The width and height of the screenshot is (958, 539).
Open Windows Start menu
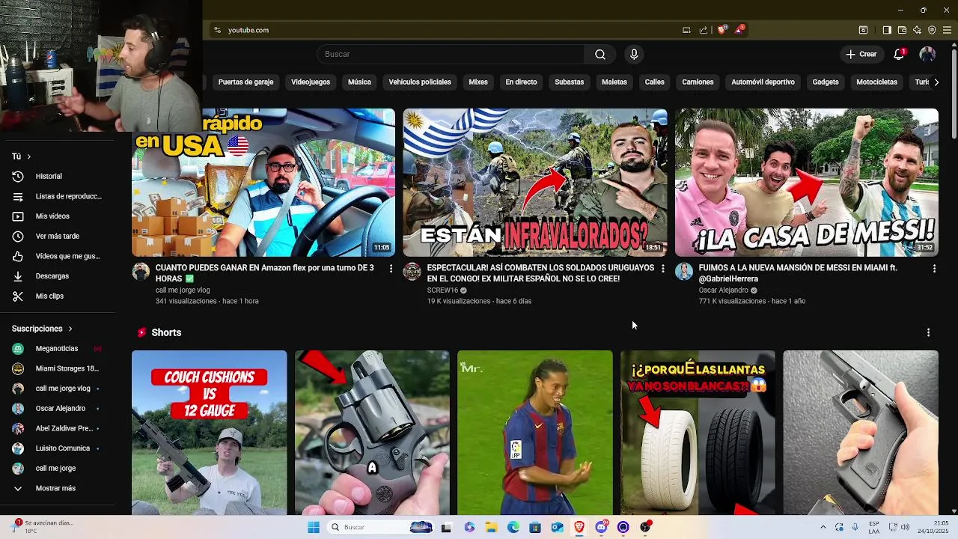pos(313,527)
